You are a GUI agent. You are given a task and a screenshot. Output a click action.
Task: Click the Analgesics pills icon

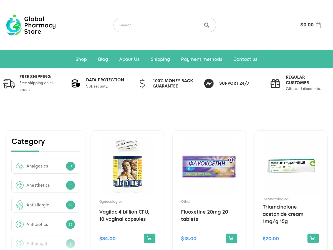click(x=20, y=166)
